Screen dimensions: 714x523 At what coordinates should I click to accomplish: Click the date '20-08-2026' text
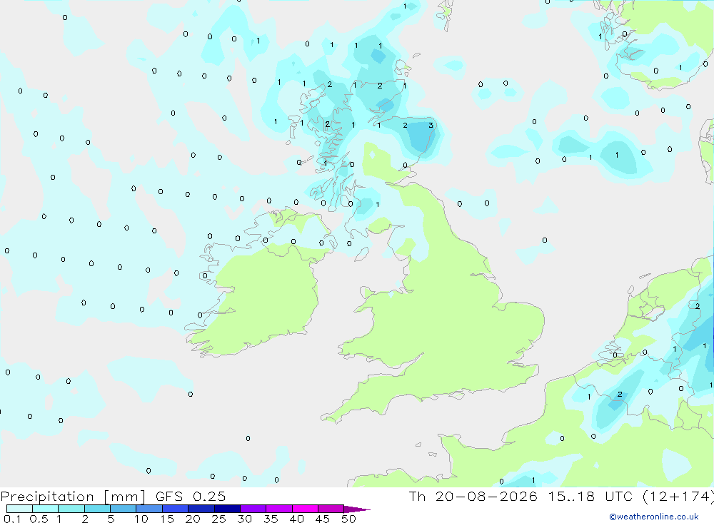486,496
